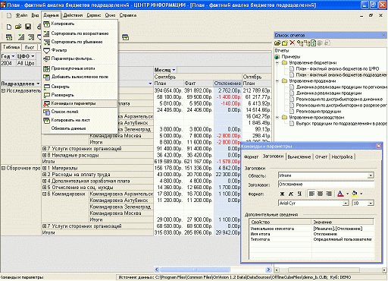Collapse Сборочное про row group
The width and height of the screenshot is (388, 281).
point(3,168)
